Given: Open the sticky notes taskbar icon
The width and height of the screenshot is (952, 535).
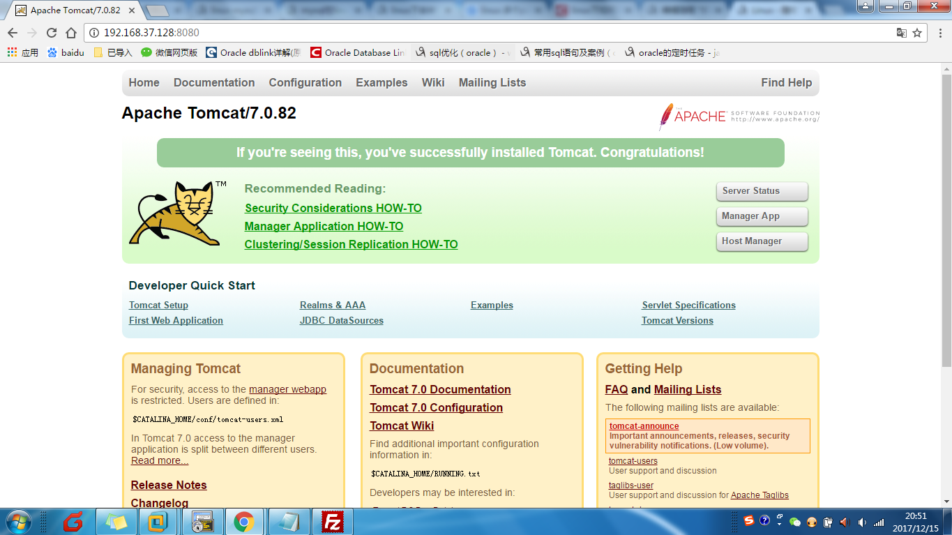Looking at the screenshot, I should (x=116, y=521).
